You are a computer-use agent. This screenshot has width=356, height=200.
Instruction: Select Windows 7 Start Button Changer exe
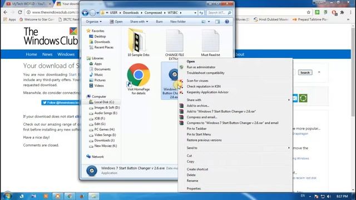[170, 81]
